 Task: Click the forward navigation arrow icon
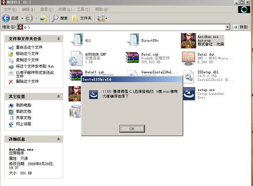point(29,18)
